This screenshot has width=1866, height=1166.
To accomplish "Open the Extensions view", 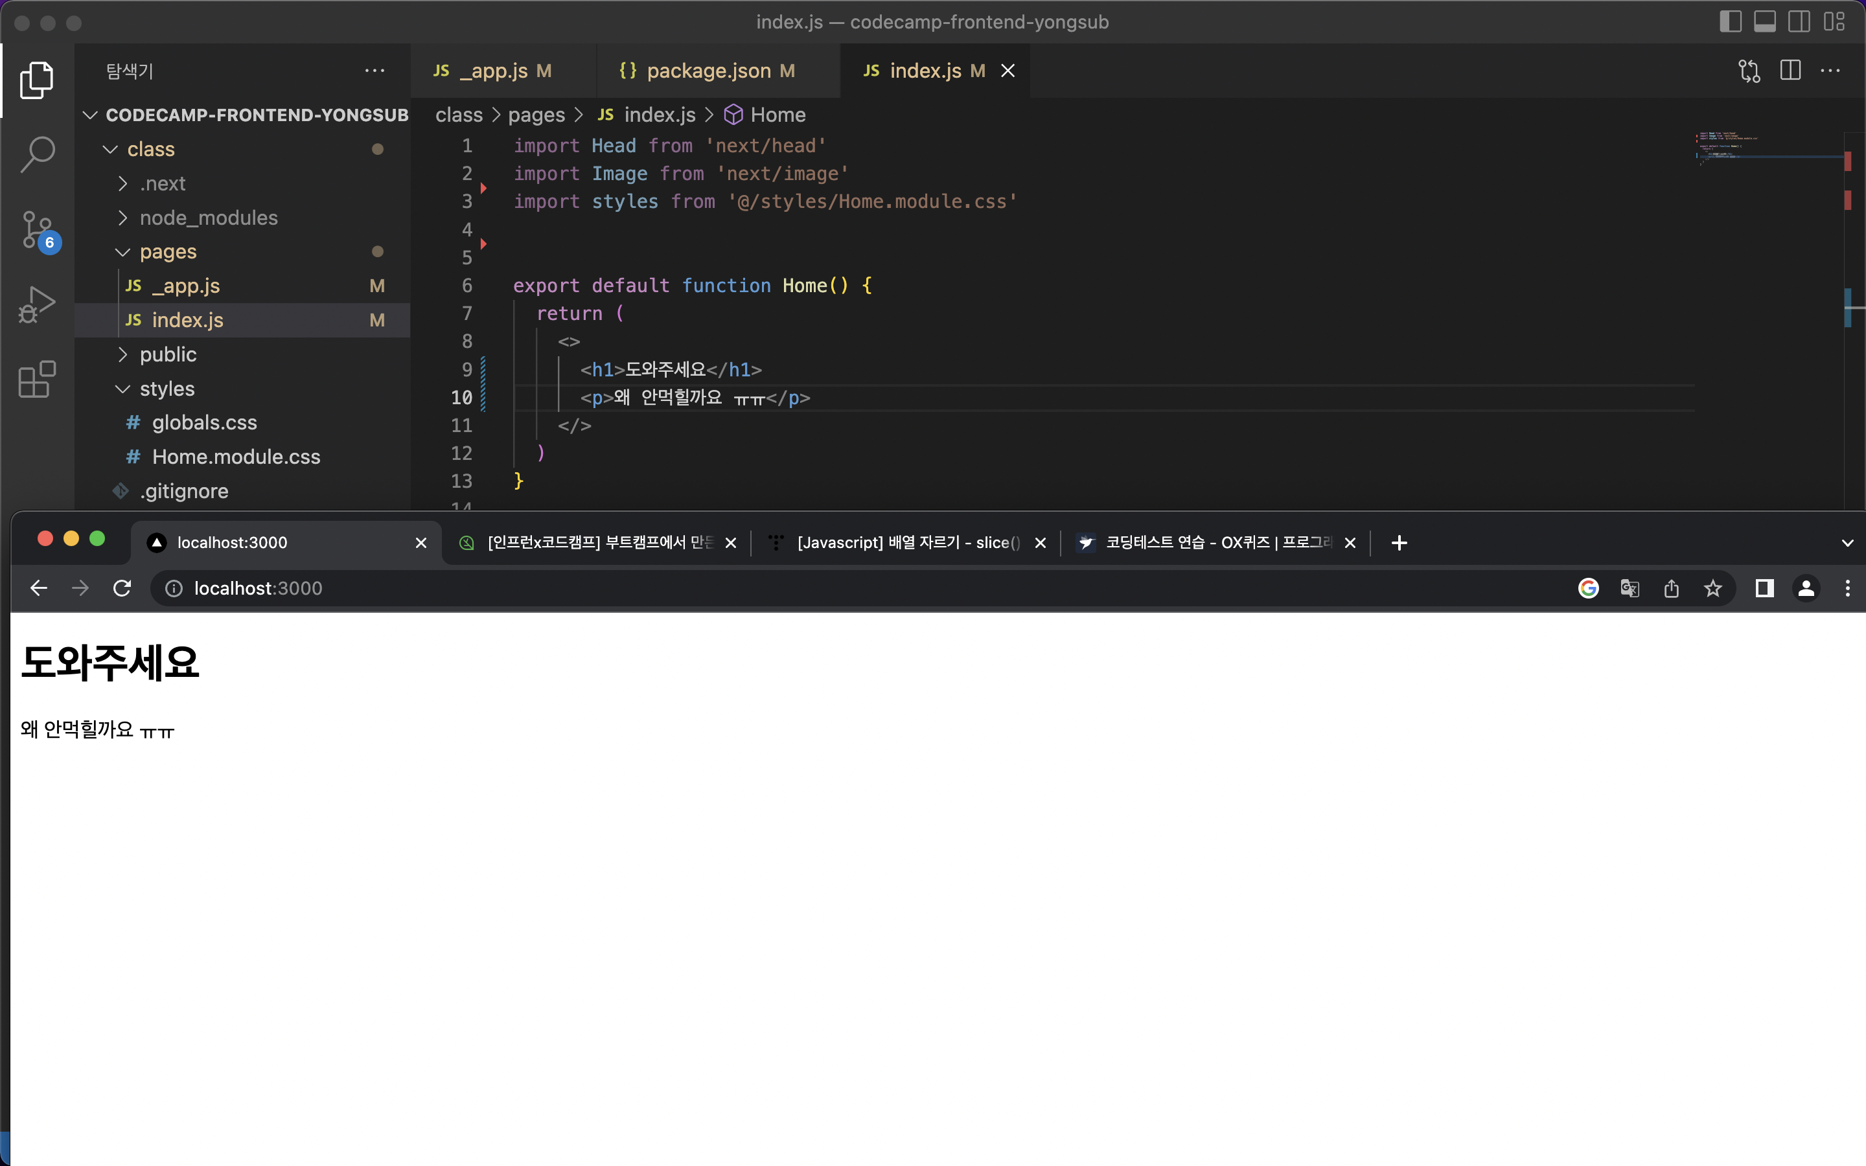I will (36, 379).
